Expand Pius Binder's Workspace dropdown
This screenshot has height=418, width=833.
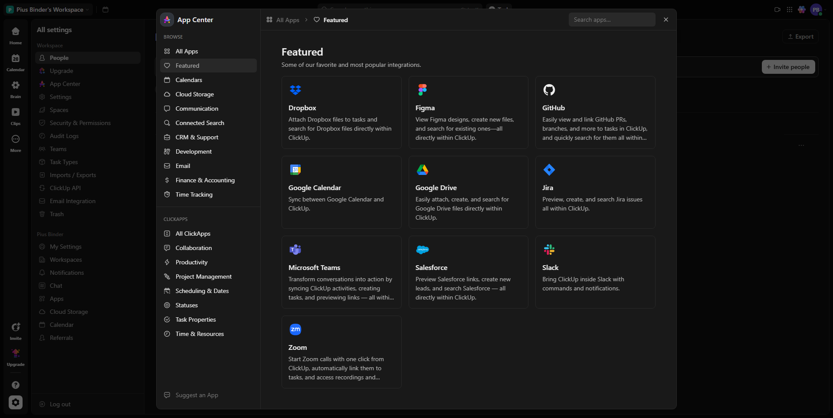[48, 10]
